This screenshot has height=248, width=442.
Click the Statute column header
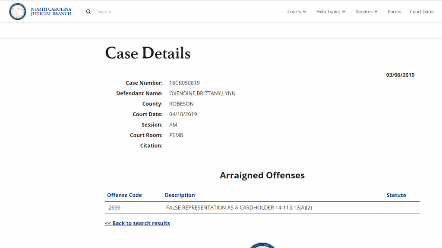[x=396, y=195]
